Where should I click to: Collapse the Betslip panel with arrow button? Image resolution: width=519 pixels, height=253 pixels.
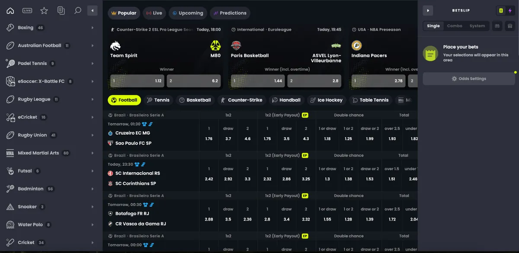coord(428,10)
